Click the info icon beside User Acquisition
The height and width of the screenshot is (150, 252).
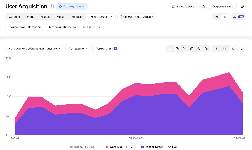click(52, 6)
